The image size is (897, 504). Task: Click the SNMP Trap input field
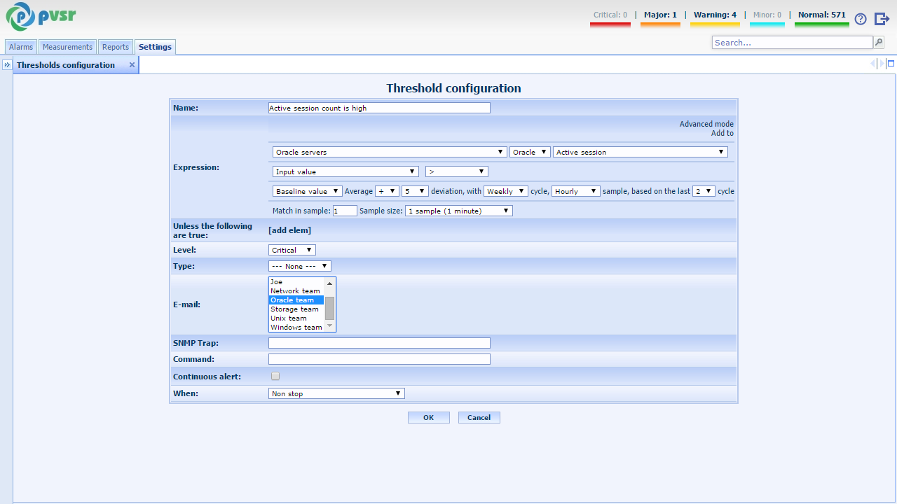coord(379,343)
